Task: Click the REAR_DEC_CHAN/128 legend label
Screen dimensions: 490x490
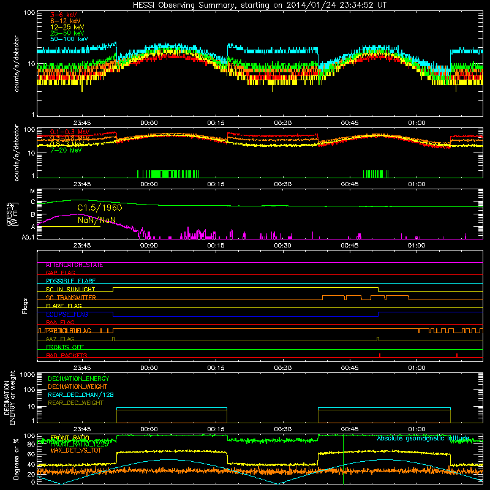Action: [x=81, y=395]
